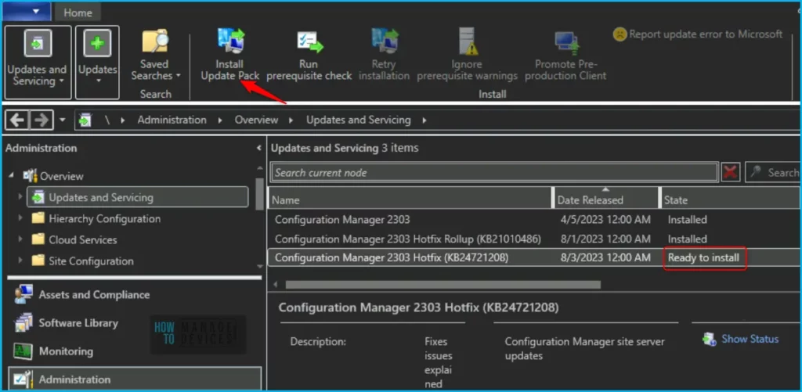Select the Hotfix Rollup (KB21010486) row
Screen dimensions: 802x392
click(534, 239)
